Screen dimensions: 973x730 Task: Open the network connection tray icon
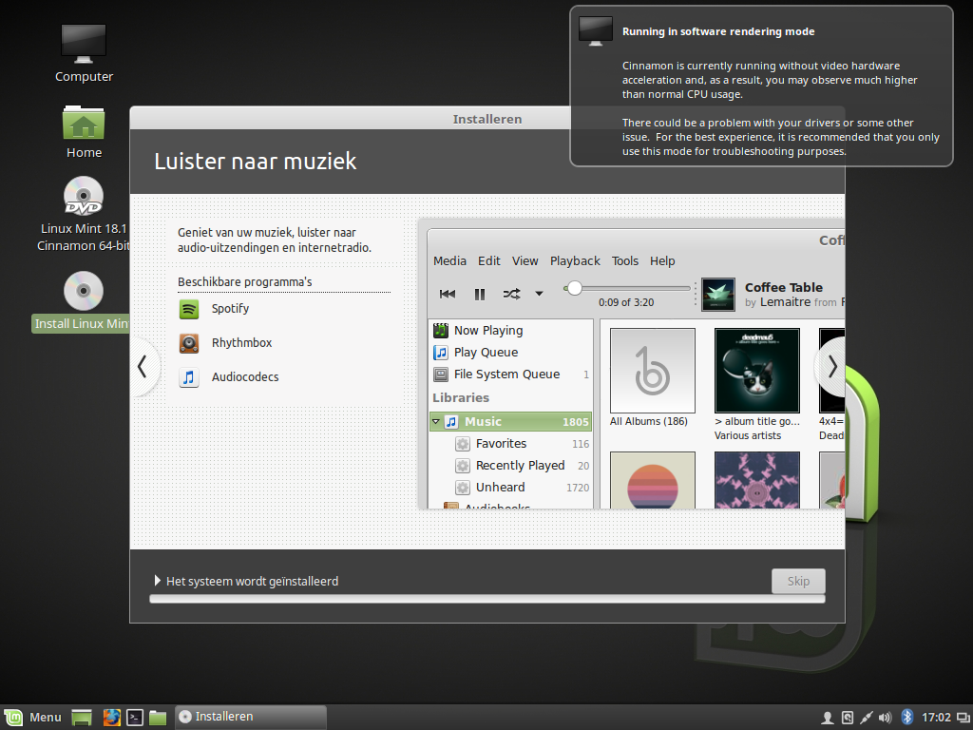tap(867, 718)
